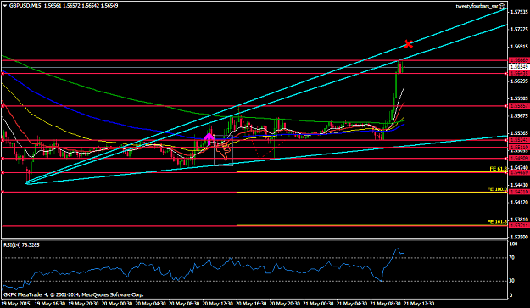
Task: Click the red price tag 1.54310
Action: click(518, 192)
